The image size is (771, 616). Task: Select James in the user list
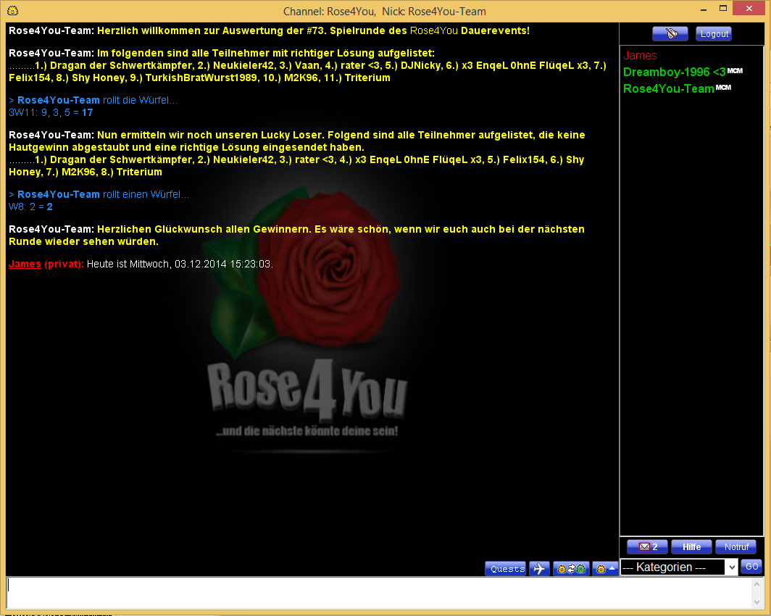(x=640, y=56)
